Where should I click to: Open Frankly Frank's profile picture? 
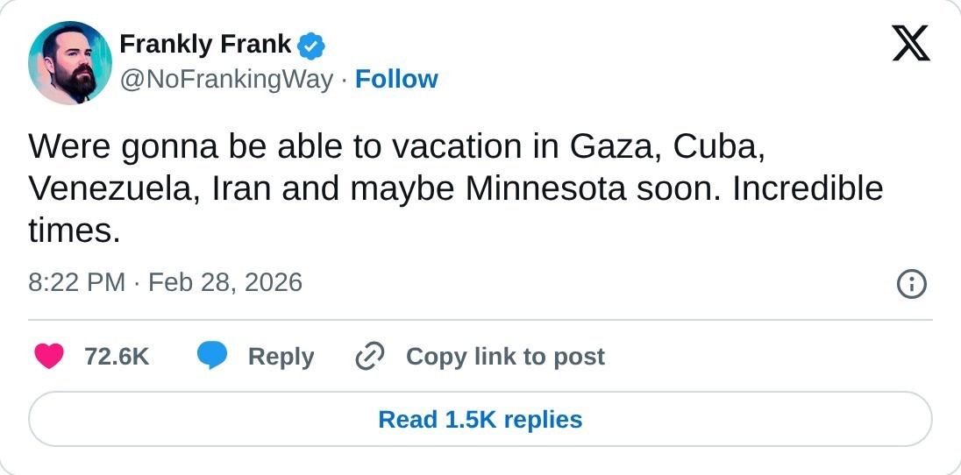pyautogui.click(x=70, y=63)
